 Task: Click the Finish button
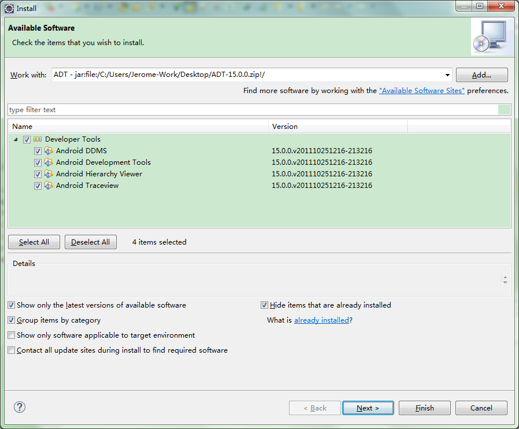425,408
